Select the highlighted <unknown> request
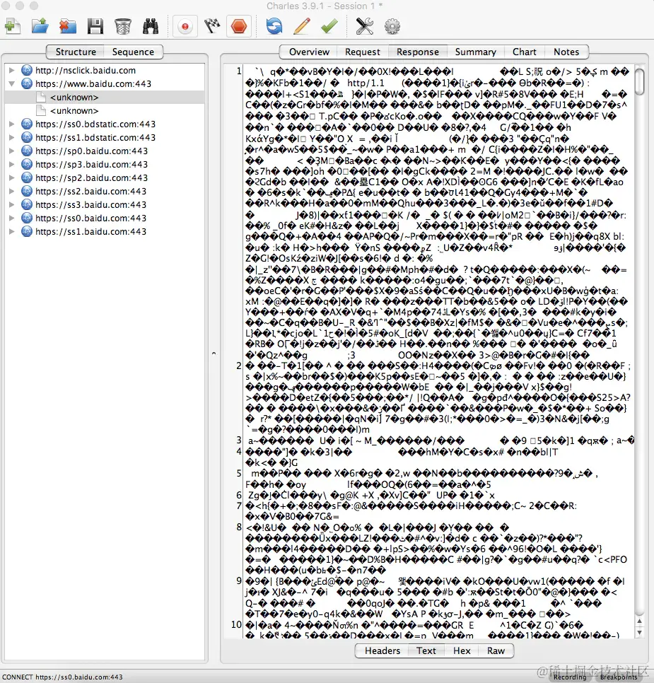 (105, 97)
